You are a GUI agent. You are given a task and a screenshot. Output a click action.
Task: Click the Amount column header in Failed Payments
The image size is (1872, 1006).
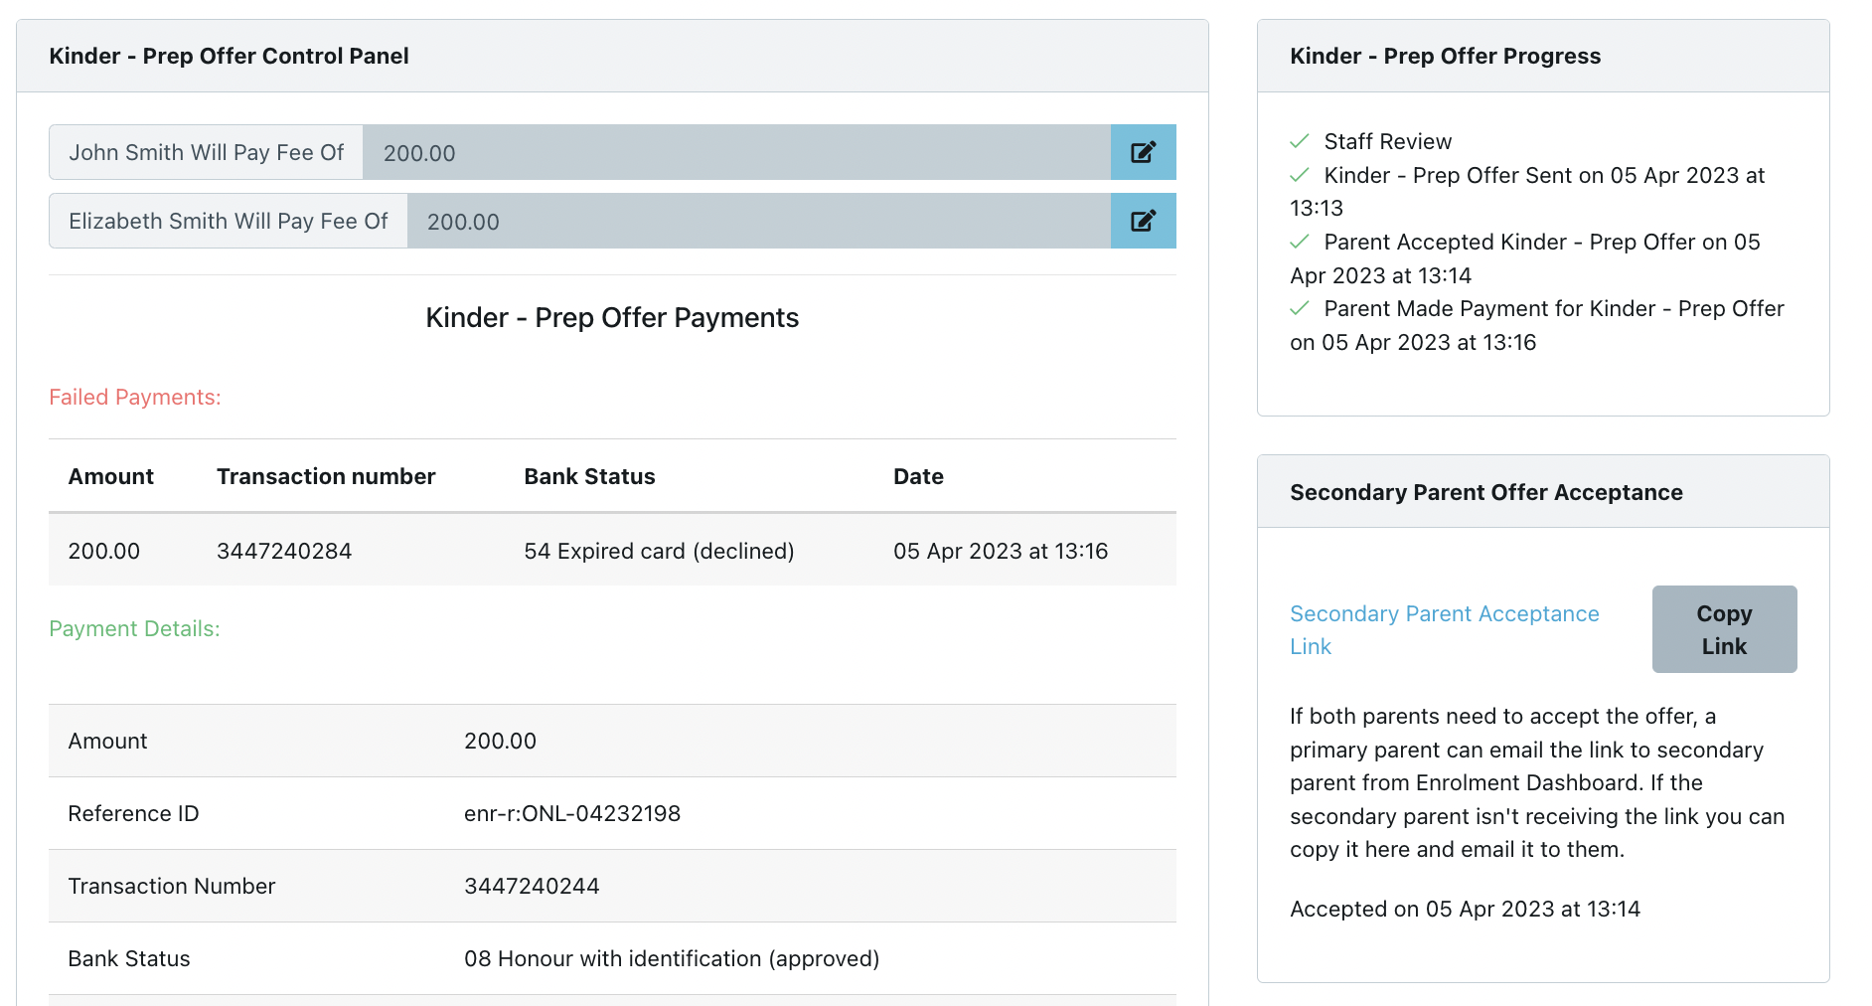click(110, 476)
